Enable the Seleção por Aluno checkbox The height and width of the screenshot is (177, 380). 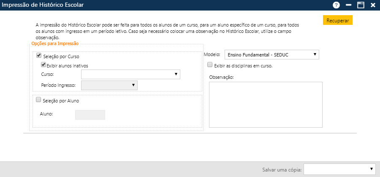click(39, 100)
